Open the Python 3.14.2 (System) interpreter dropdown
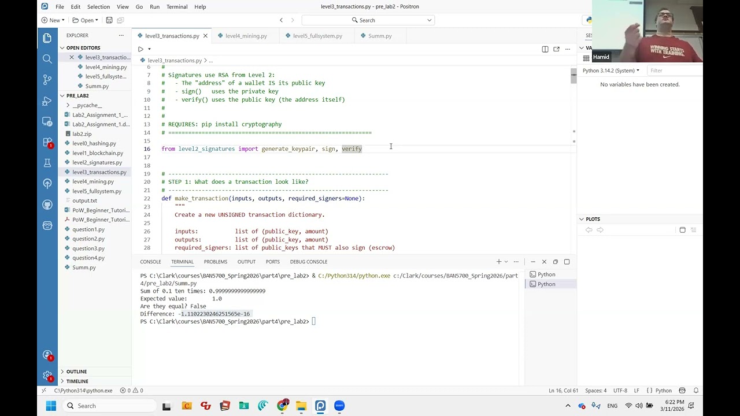The width and height of the screenshot is (740, 416). pyautogui.click(x=611, y=70)
